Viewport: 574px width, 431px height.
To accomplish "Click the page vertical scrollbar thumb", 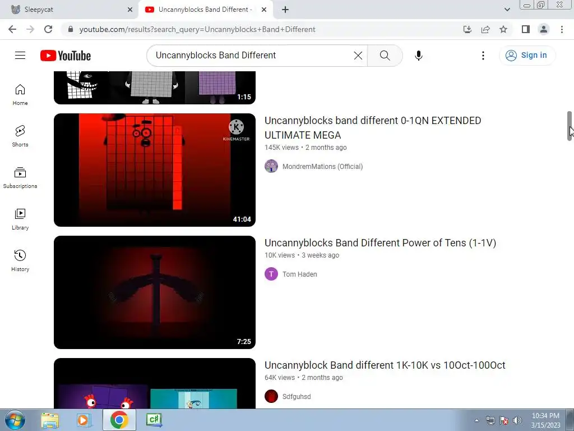I will click(570, 126).
